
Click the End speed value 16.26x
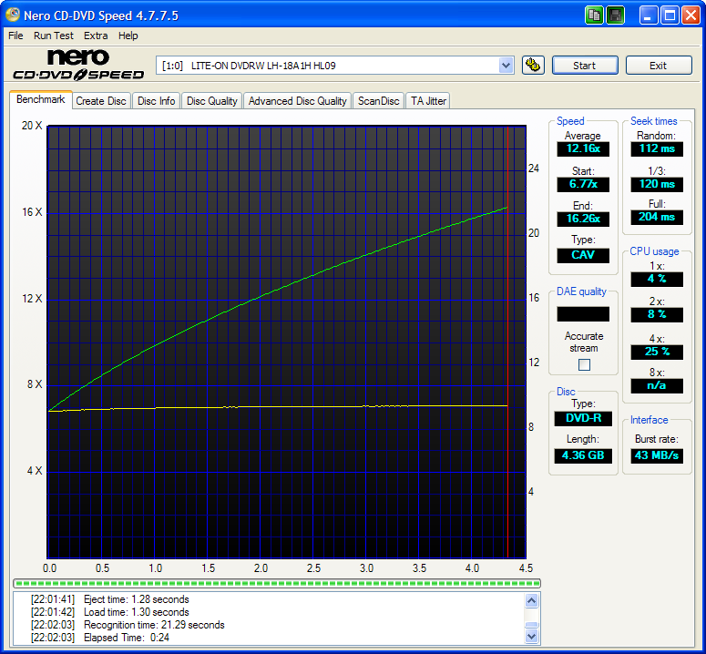583,219
